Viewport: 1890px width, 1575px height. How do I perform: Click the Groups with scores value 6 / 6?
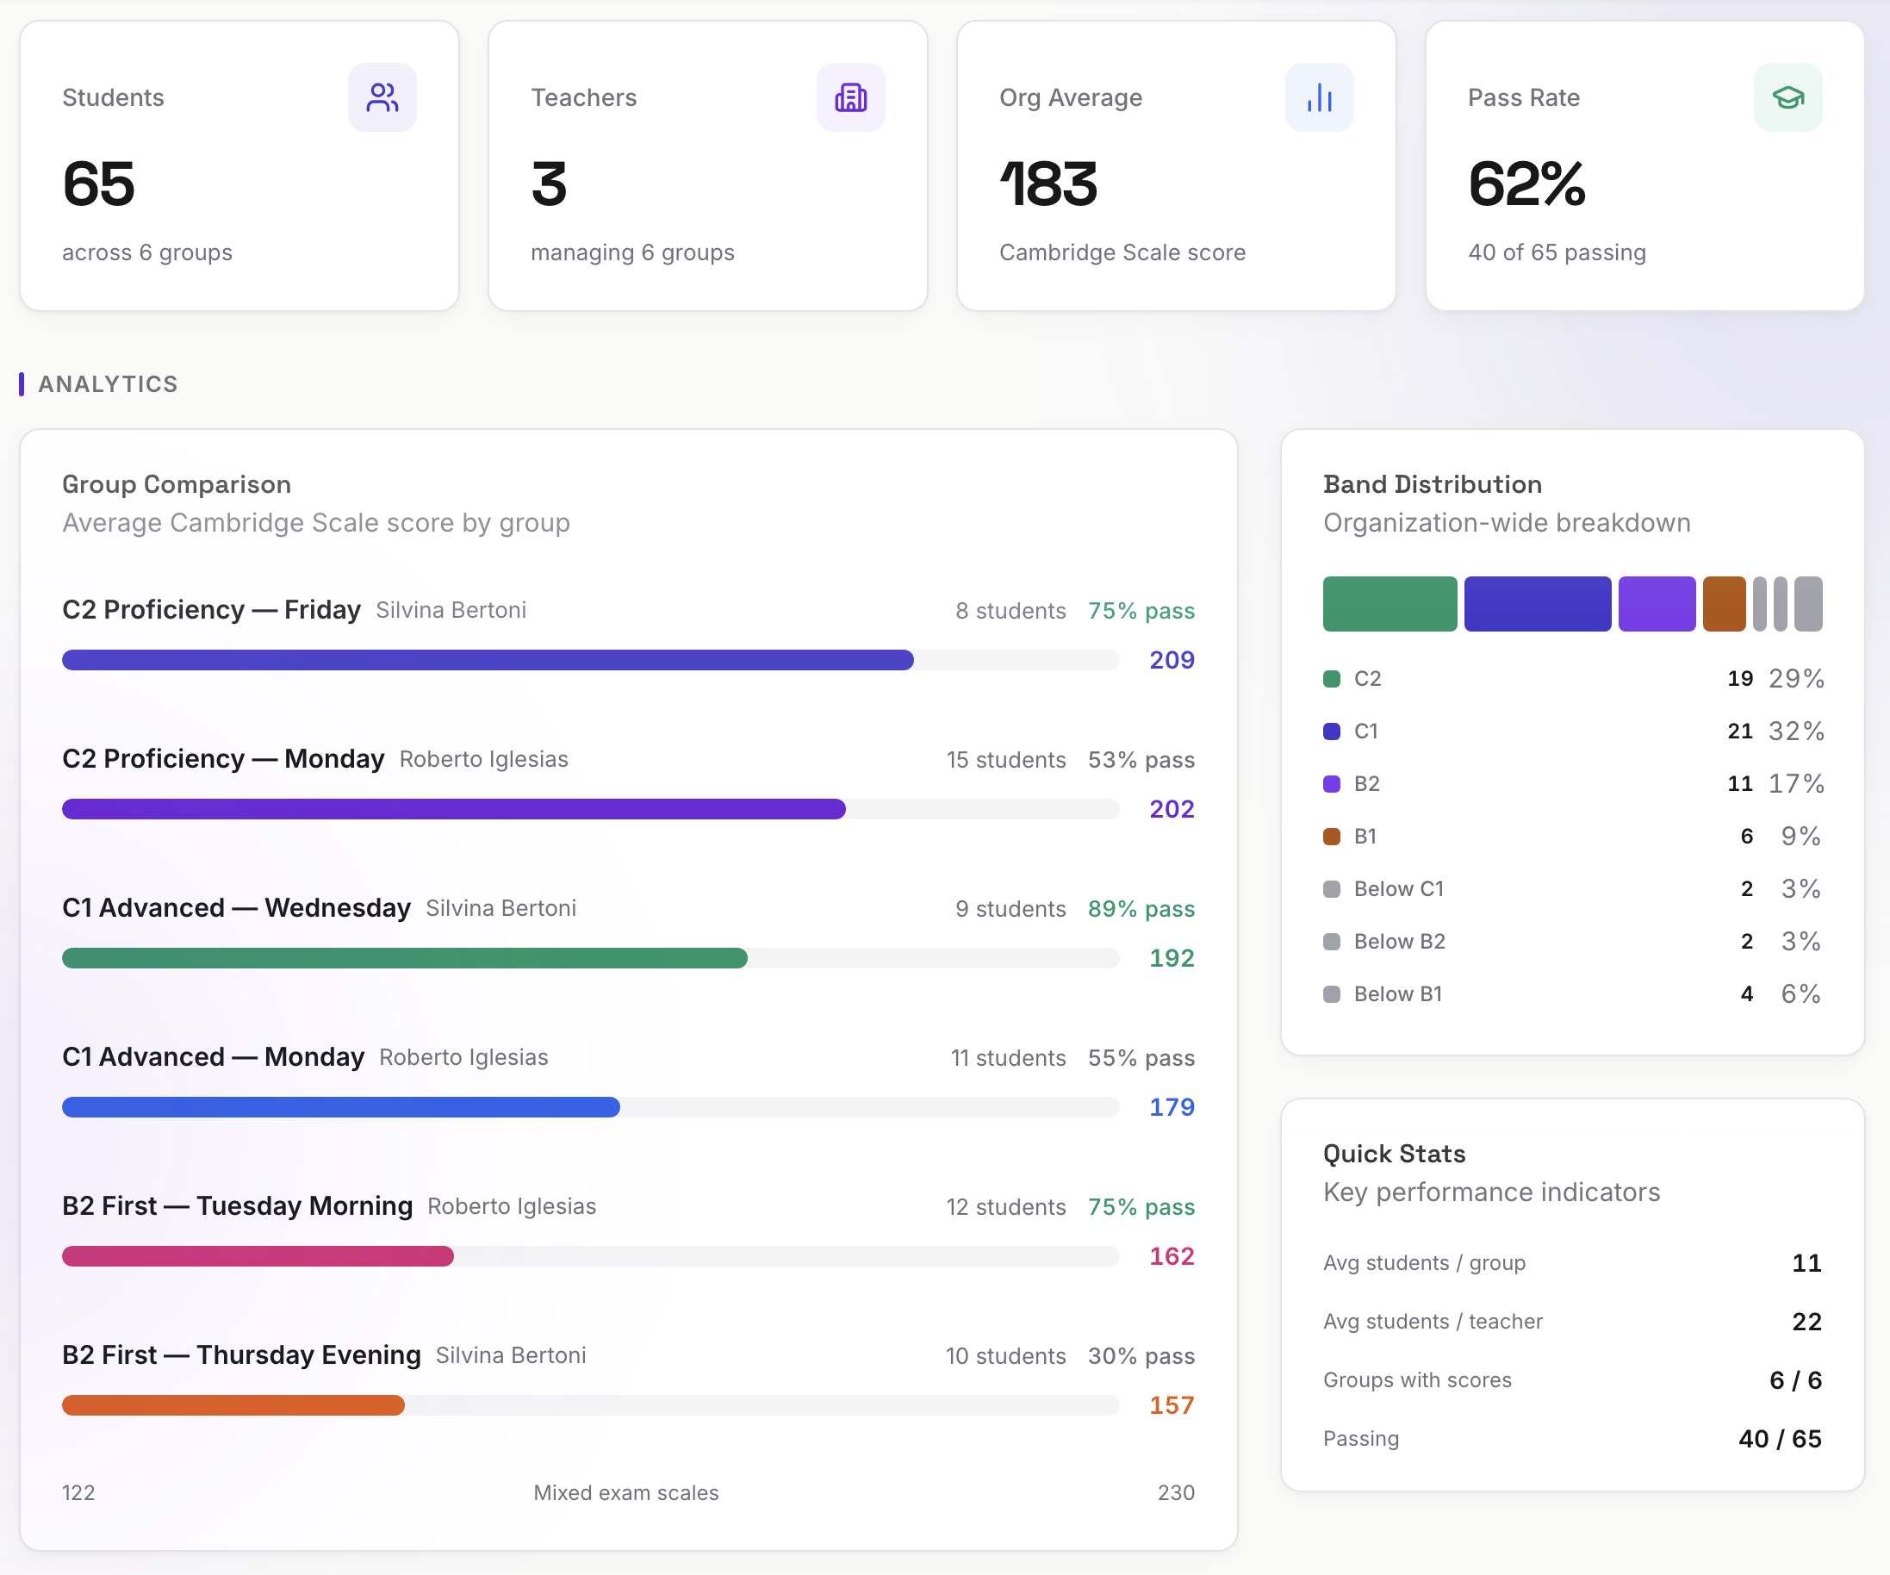click(x=1795, y=1380)
